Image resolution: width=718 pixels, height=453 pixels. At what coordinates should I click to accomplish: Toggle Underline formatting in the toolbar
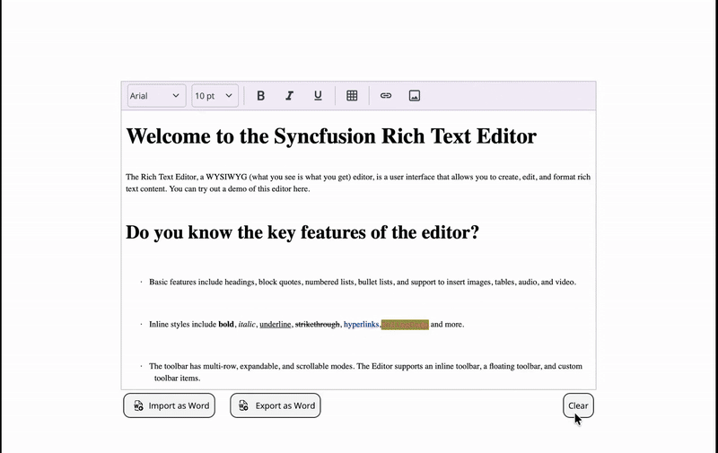point(318,96)
